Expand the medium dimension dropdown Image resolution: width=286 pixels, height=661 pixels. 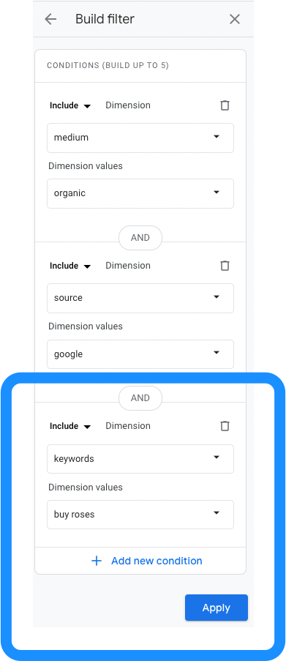click(x=140, y=138)
